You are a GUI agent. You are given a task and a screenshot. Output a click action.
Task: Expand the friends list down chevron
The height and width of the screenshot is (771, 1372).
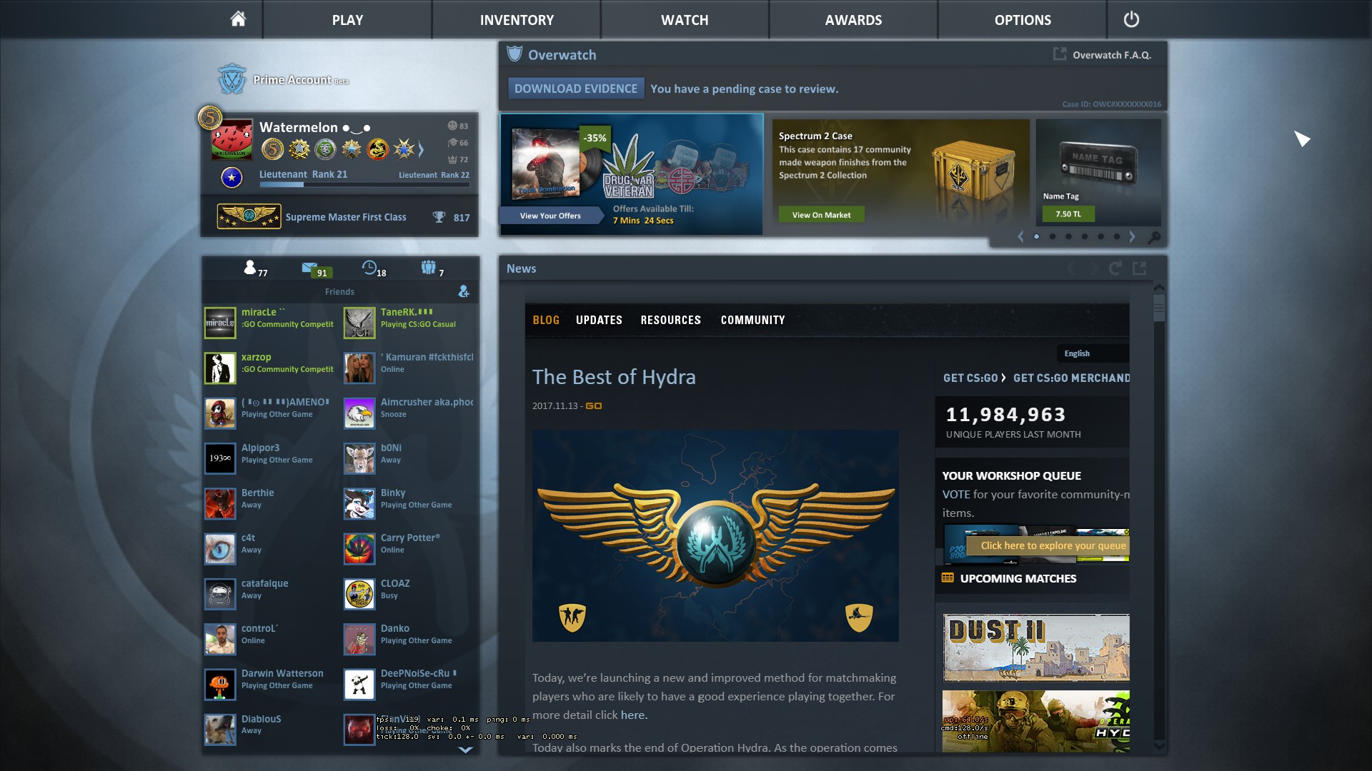[x=465, y=750]
